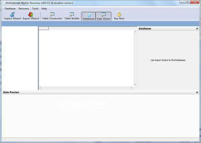This screenshot has height=143, width=201.
Task: Click 'Use Import Wizard to find Databases' text
Action: (168, 60)
